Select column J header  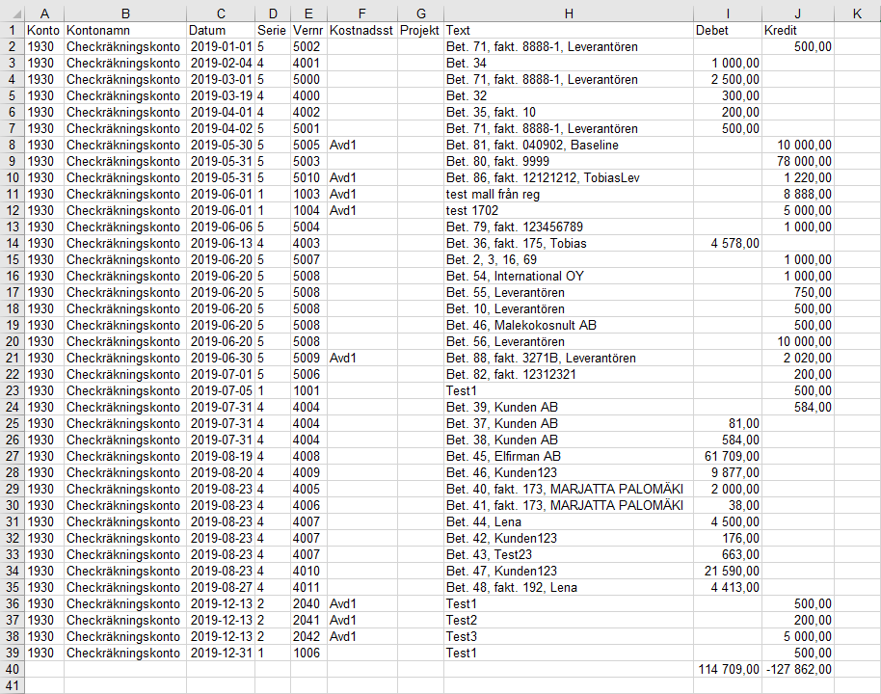pyautogui.click(x=798, y=13)
